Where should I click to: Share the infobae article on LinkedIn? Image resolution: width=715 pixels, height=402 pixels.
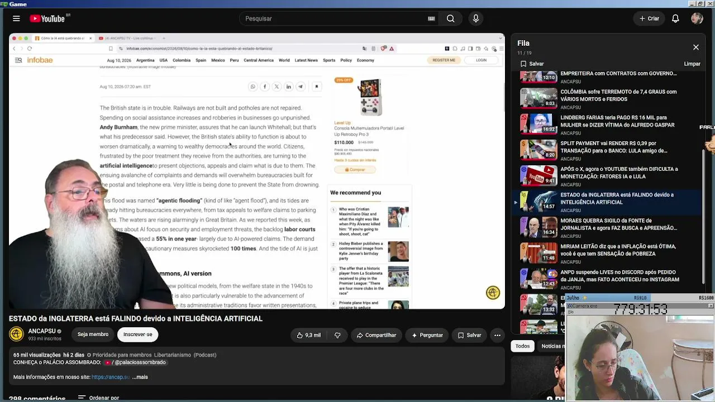click(288, 87)
